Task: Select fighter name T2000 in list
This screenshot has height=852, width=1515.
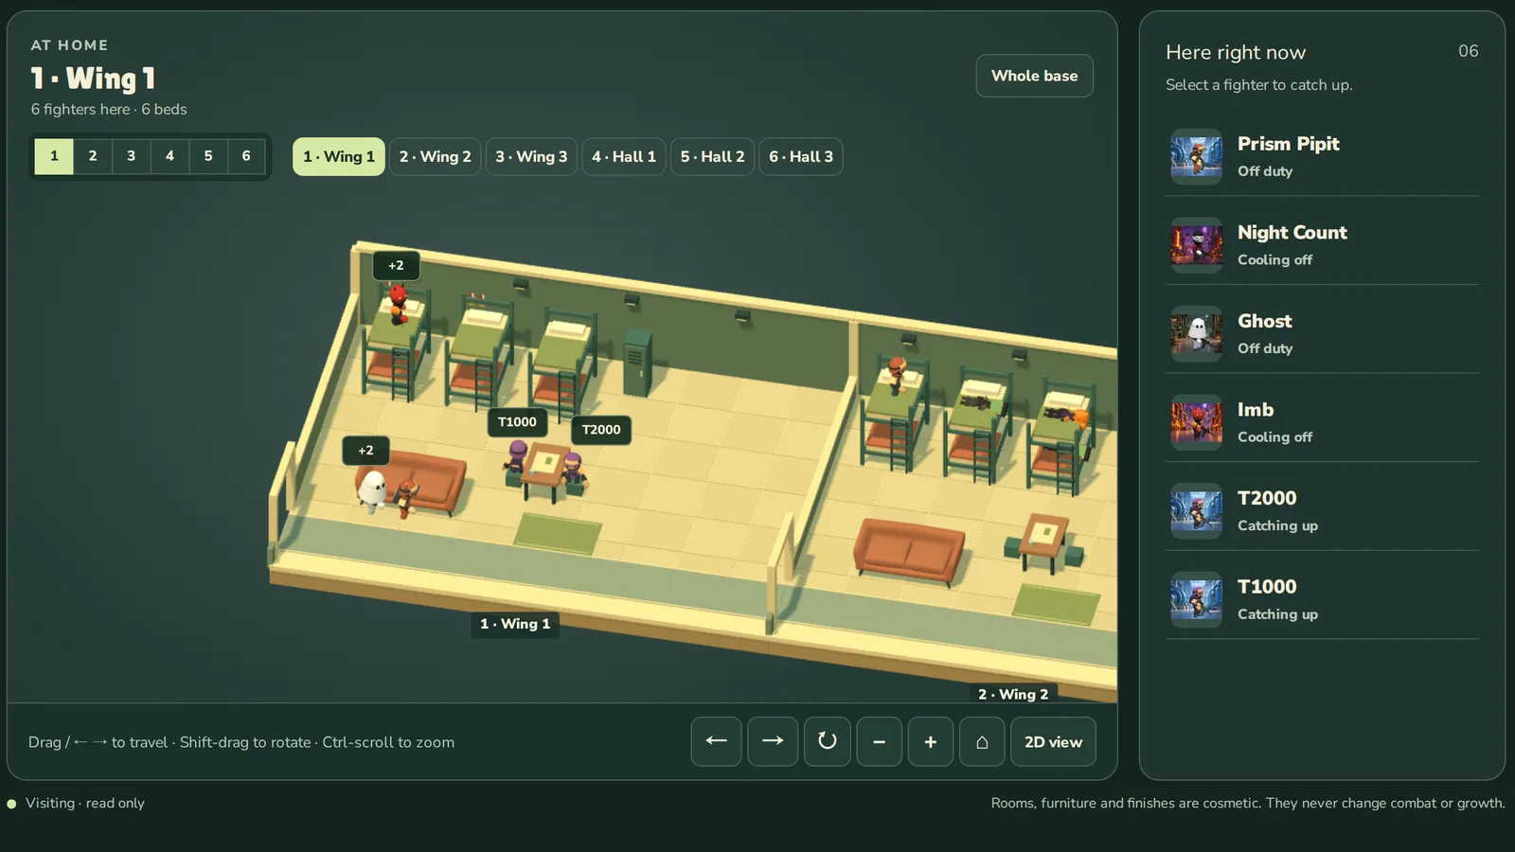Action: (1267, 498)
